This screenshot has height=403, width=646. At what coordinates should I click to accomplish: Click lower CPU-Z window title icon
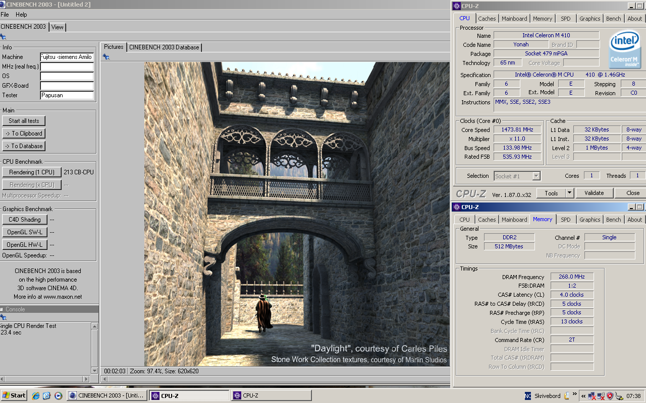tap(456, 207)
